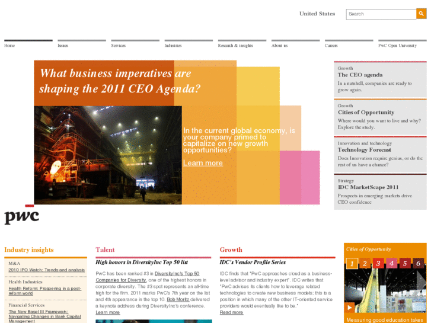Open the About us menu
431x323 pixels.
(280, 46)
